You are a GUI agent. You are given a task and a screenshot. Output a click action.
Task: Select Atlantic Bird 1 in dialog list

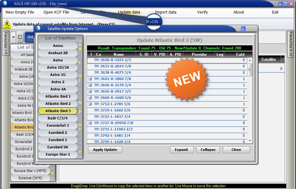pos(58,96)
